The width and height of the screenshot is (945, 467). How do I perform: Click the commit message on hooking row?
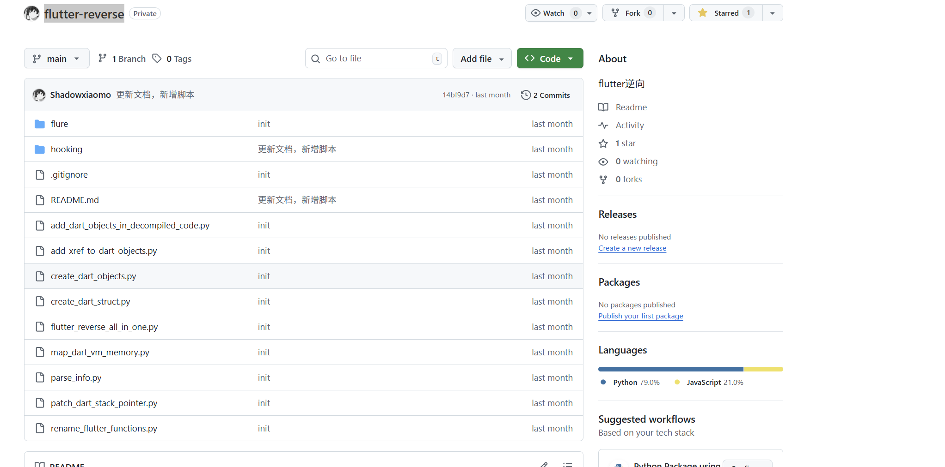(x=297, y=150)
